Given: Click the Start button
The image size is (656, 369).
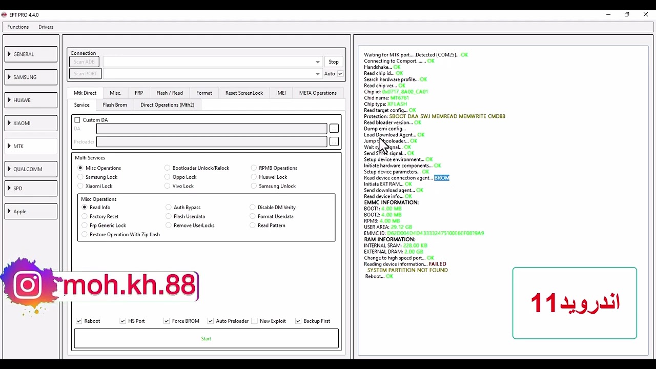Looking at the screenshot, I should pyautogui.click(x=207, y=339).
